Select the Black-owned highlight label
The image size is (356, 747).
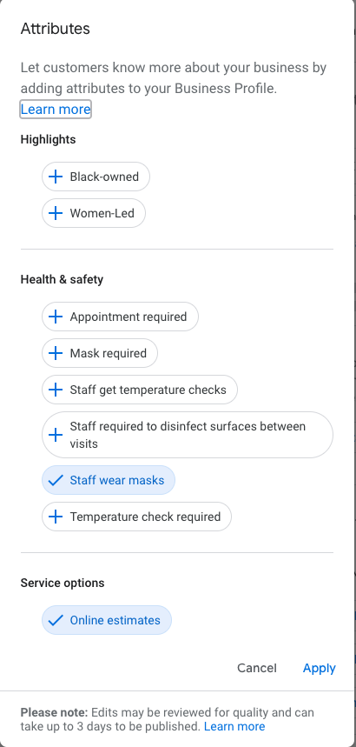pos(104,177)
